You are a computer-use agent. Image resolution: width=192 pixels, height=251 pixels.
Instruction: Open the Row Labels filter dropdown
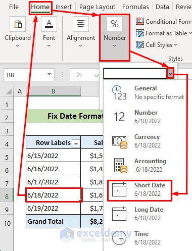[x=76, y=143]
